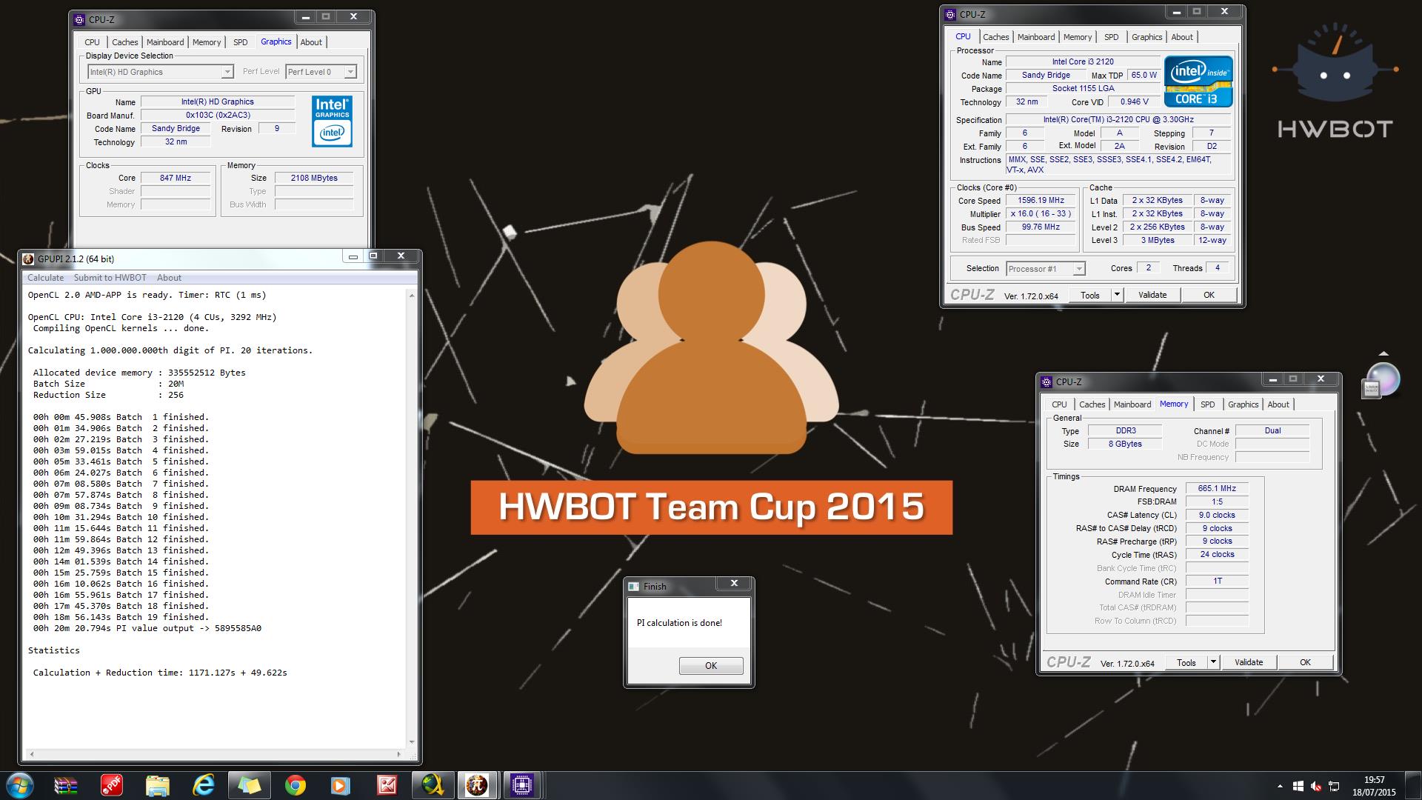
Task: Open About tab in top-right CPU-Z window
Action: pos(1182,37)
